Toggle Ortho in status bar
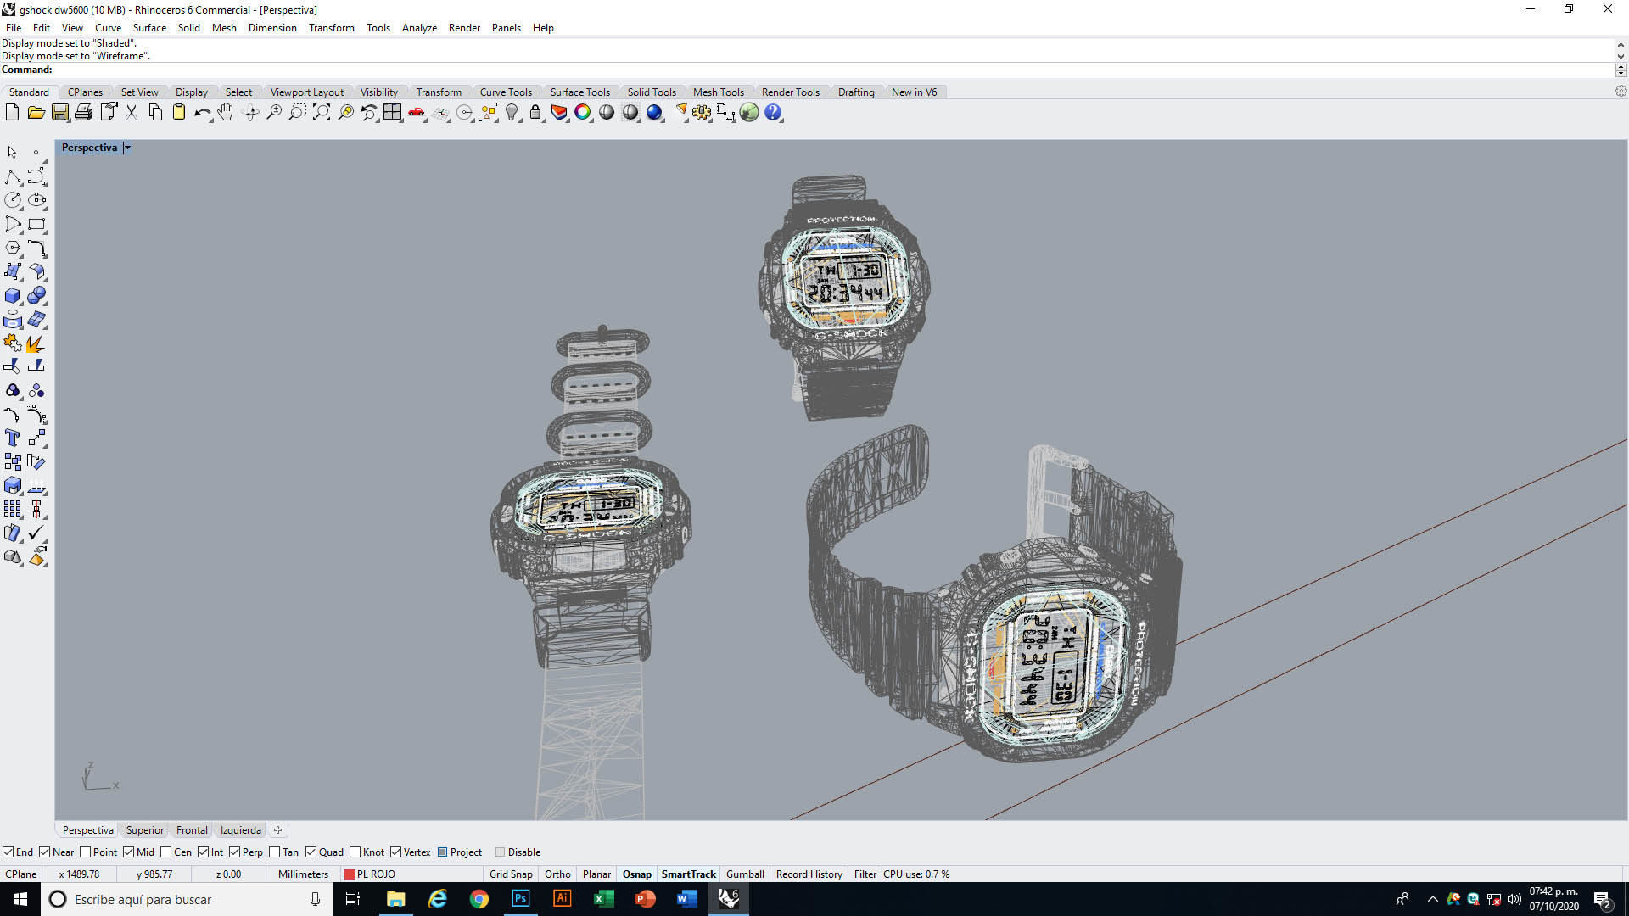Screen dimensions: 1629x916 point(557,874)
